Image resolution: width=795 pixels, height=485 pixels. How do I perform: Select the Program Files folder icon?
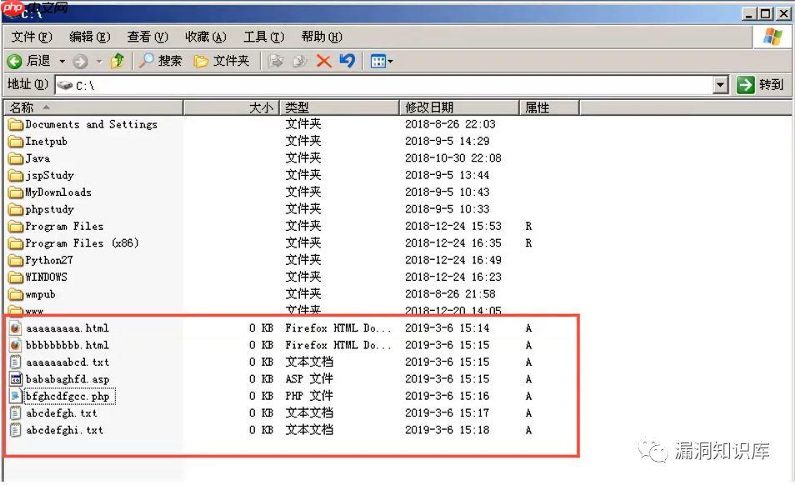[x=16, y=226]
